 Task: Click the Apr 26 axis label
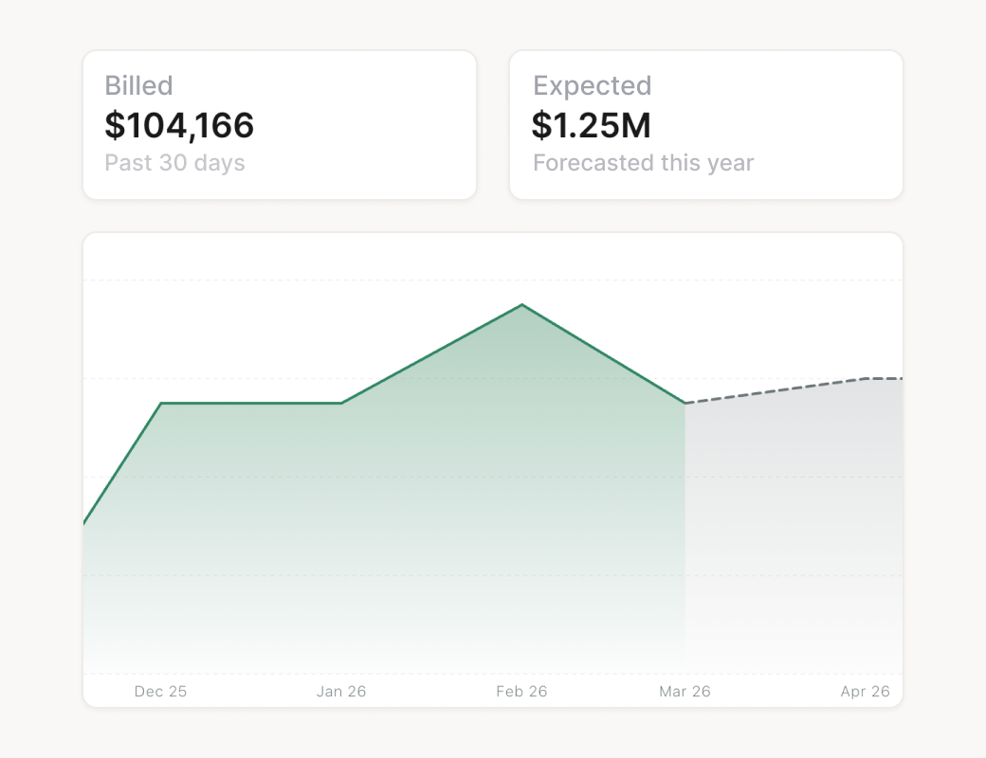pos(865,692)
